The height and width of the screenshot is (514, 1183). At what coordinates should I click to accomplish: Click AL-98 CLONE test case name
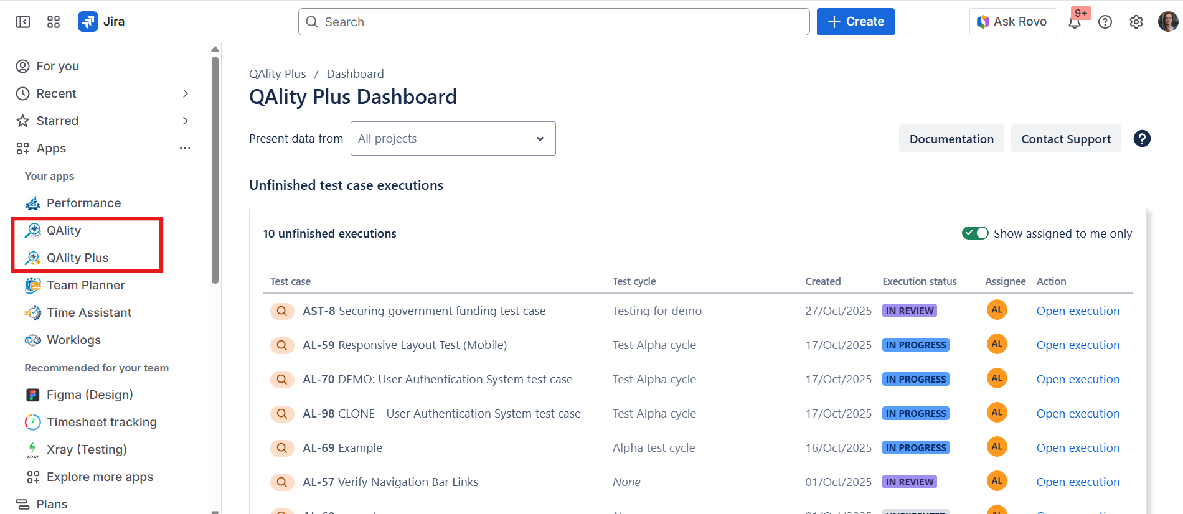click(x=441, y=413)
